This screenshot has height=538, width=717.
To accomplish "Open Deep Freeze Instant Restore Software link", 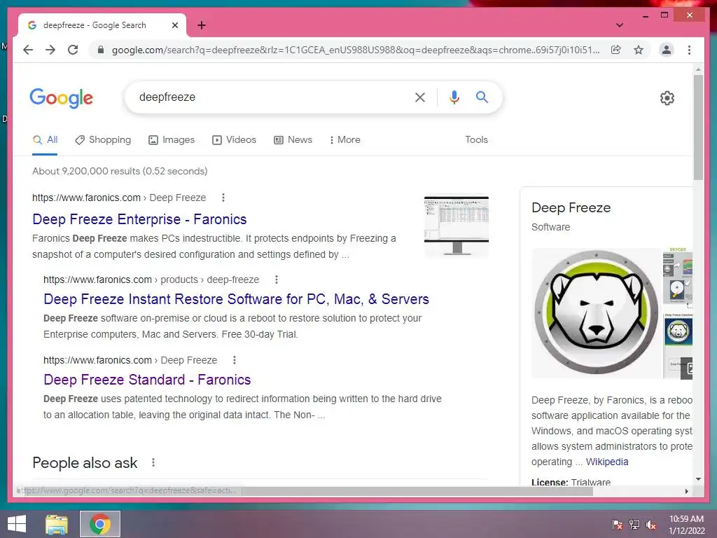I will 236,299.
